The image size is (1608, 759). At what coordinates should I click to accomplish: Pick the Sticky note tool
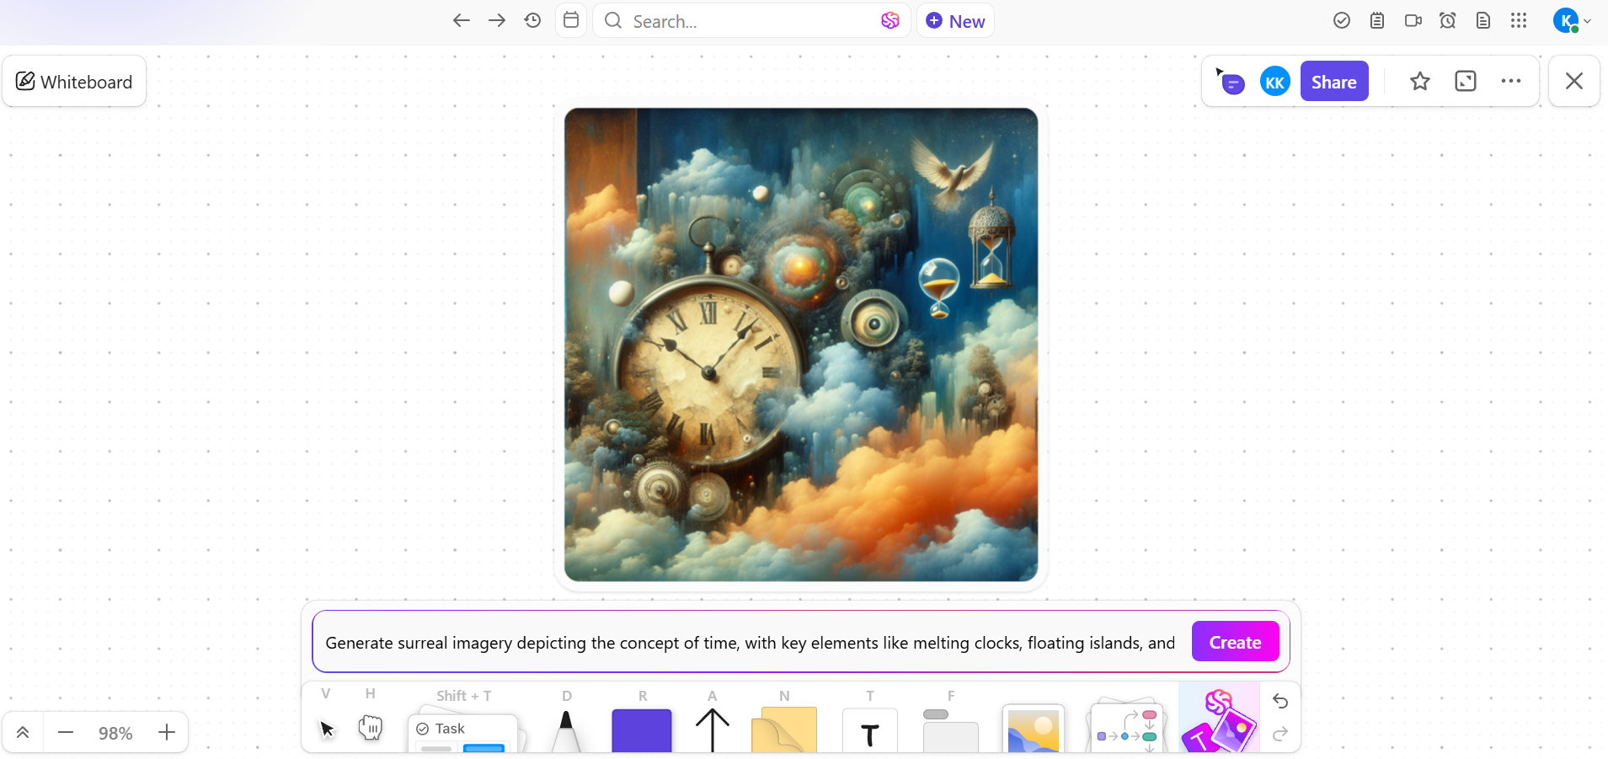784,730
